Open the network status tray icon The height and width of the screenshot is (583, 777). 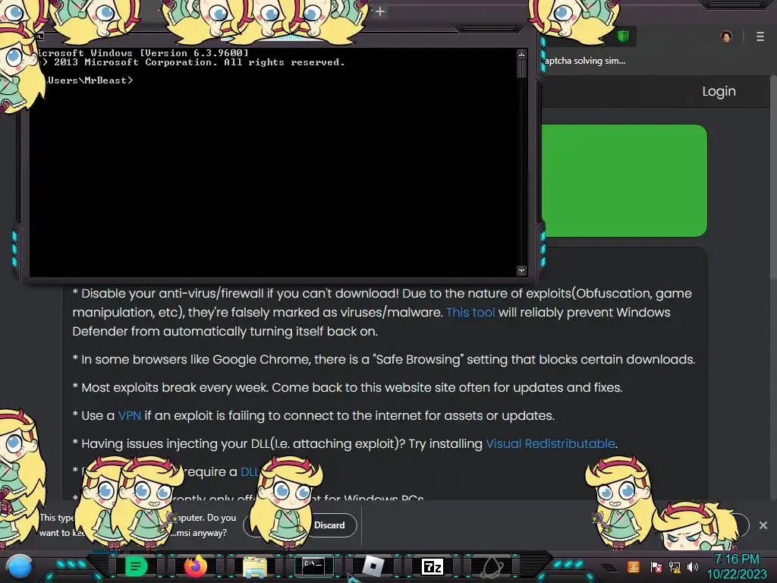tap(675, 567)
